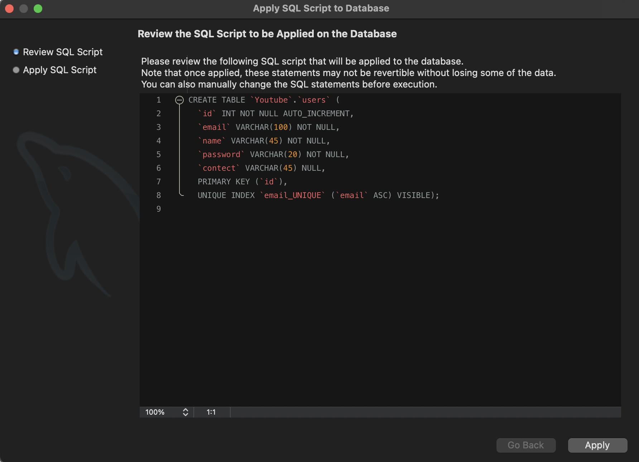
Task: Click the `users` table name in the script
Action: [314, 100]
